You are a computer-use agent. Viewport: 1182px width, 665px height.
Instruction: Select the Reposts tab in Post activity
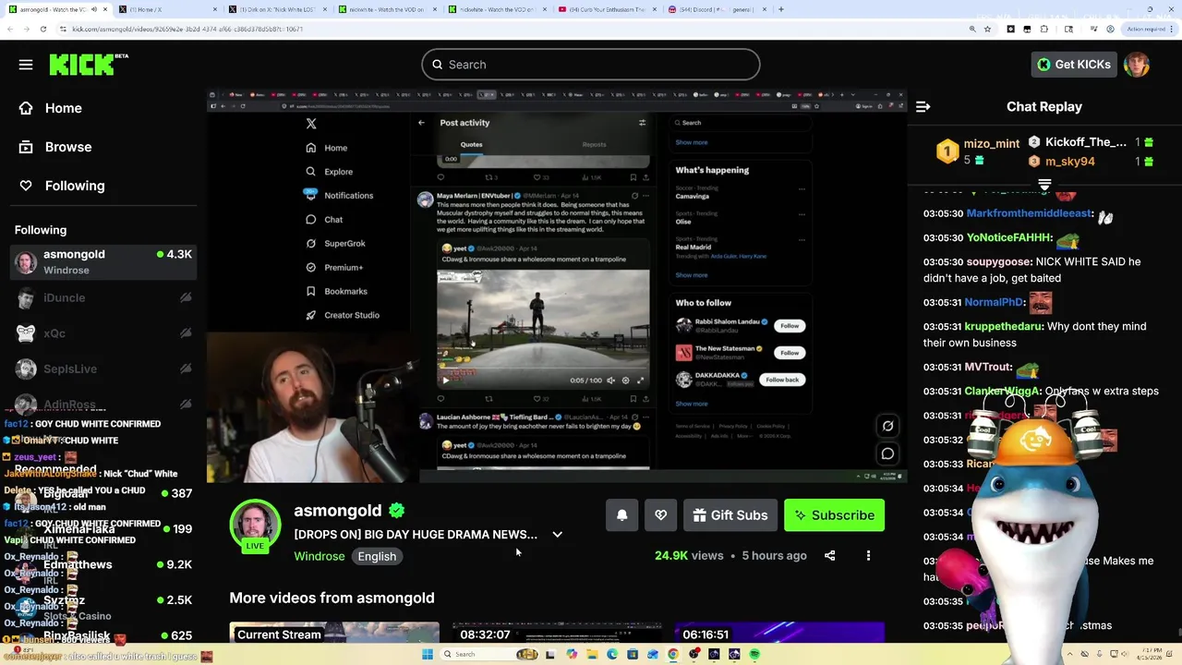point(594,145)
